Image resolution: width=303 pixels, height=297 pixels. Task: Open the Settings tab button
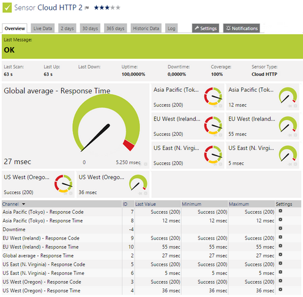pos(206,28)
